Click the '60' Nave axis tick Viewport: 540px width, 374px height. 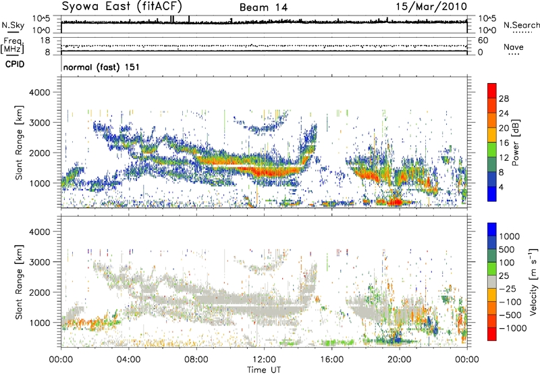point(483,41)
